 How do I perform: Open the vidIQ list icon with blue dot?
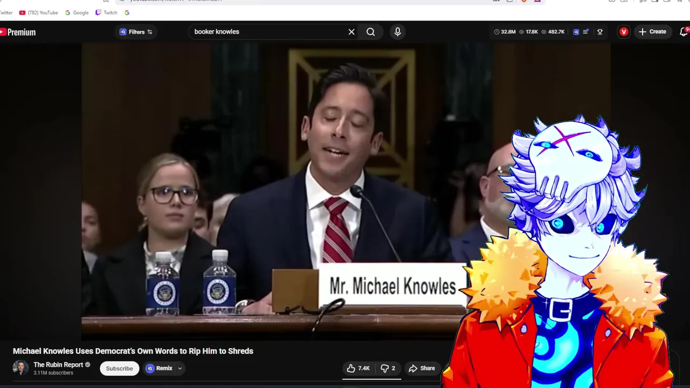[x=586, y=32]
